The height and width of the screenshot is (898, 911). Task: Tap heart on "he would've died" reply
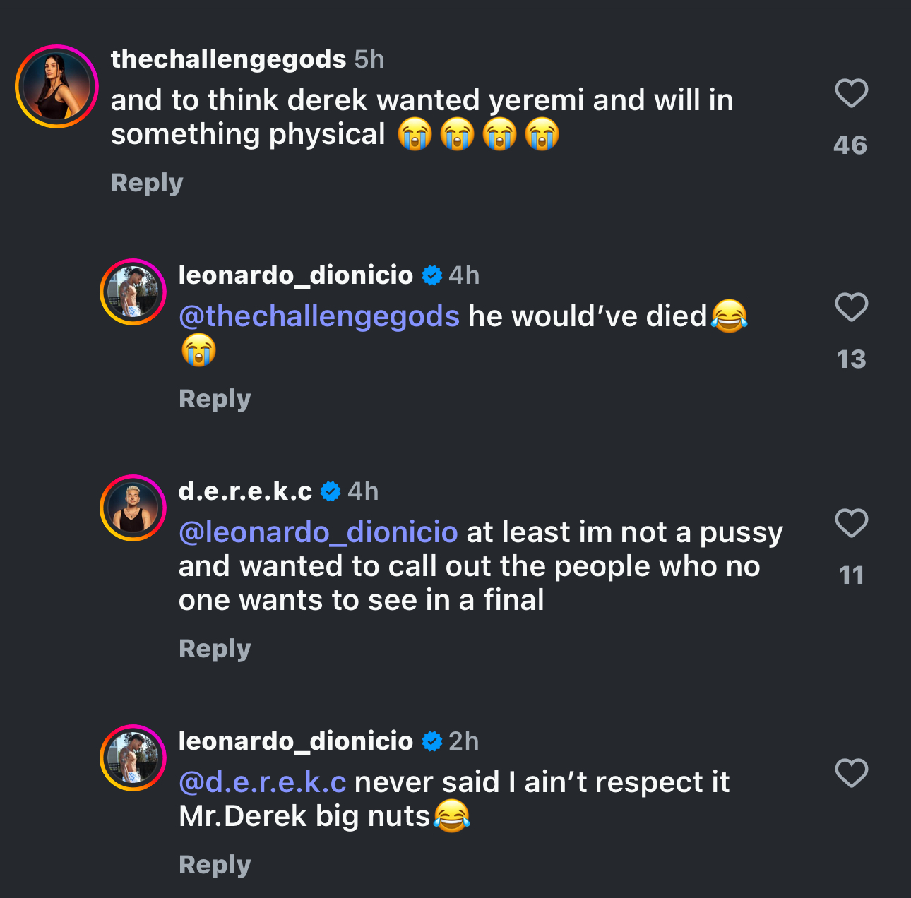(x=851, y=307)
